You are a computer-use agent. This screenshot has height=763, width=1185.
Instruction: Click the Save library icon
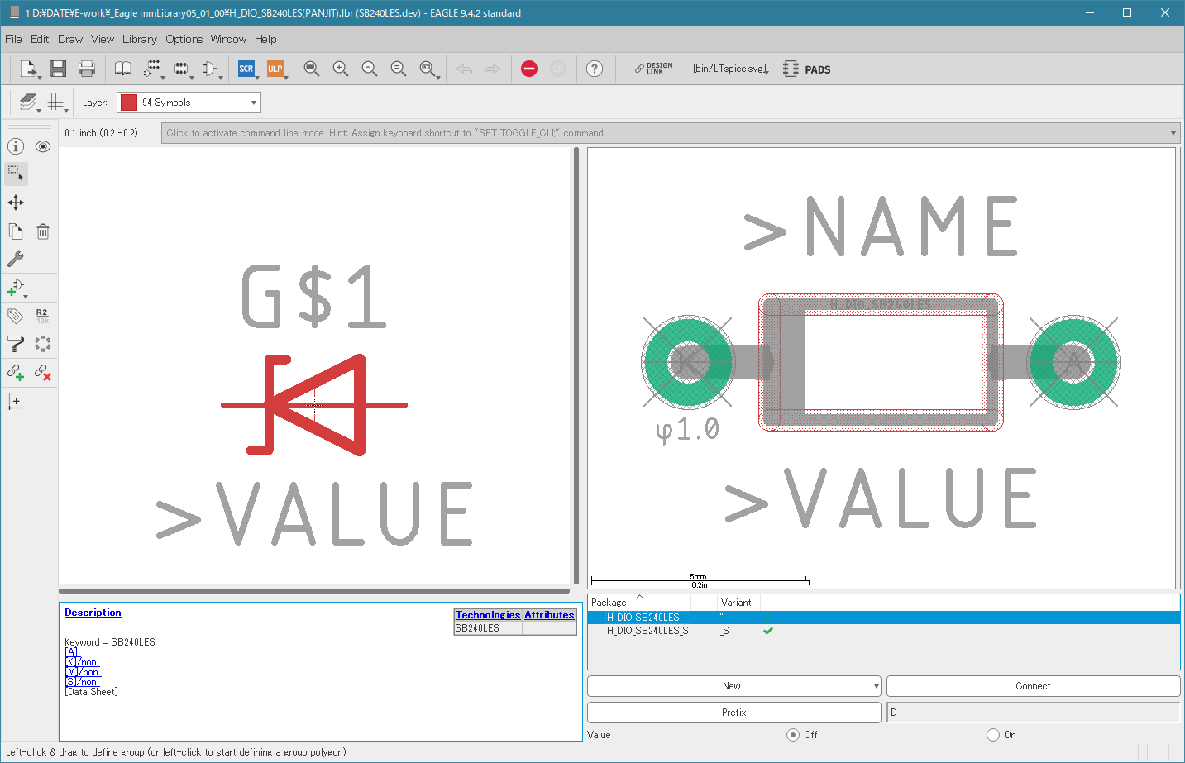click(x=57, y=69)
